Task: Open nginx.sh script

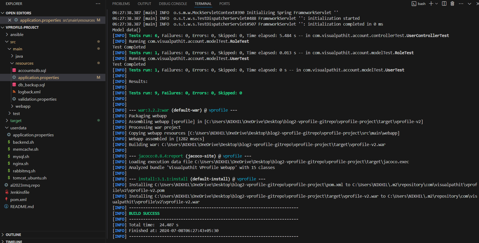Action: point(21,163)
